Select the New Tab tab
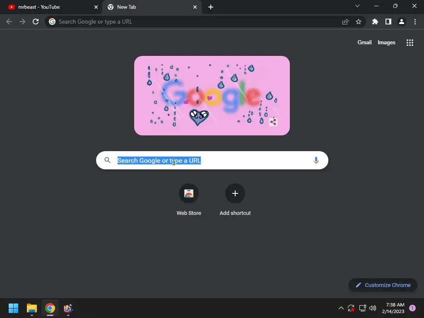This screenshot has height=318, width=424. [x=152, y=7]
